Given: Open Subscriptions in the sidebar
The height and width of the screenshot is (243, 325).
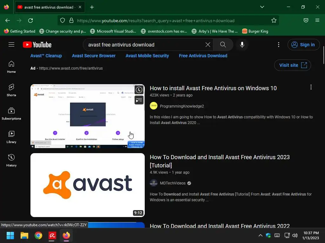Looking at the screenshot, I should 11,114.
